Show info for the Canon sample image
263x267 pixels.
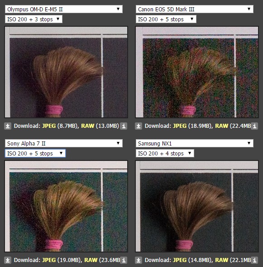point(254,126)
